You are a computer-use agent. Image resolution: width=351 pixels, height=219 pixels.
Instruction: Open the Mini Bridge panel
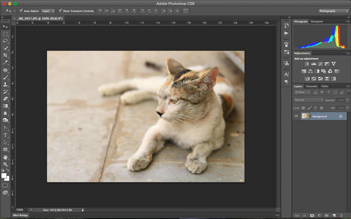20,215
